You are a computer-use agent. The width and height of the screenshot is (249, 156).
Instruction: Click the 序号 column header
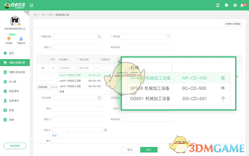pos(53,59)
